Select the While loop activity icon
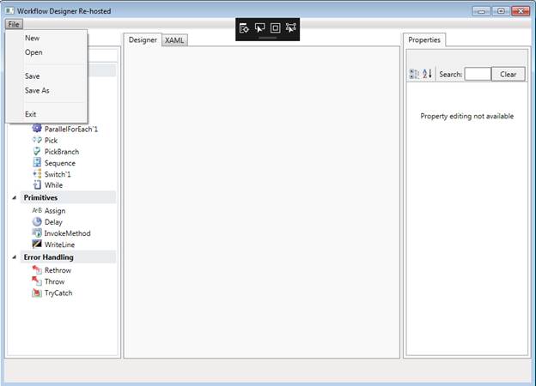 pyautogui.click(x=37, y=185)
